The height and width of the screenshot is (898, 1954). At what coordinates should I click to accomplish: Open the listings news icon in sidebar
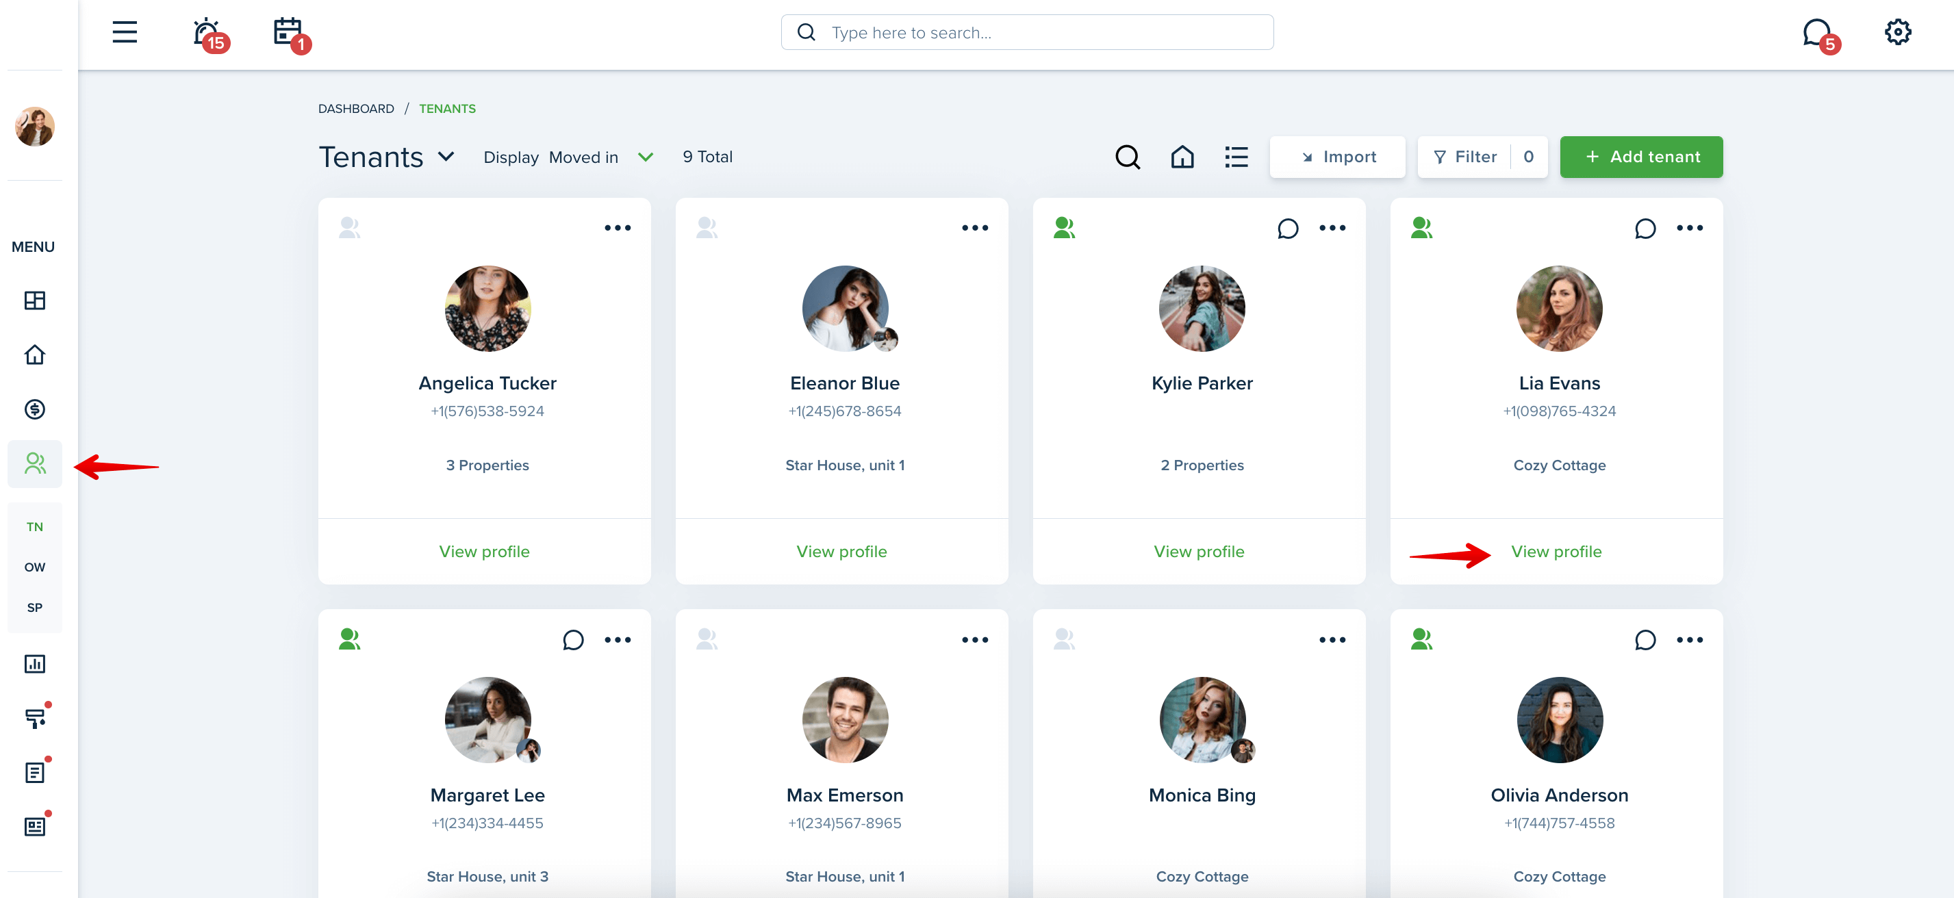[x=35, y=826]
